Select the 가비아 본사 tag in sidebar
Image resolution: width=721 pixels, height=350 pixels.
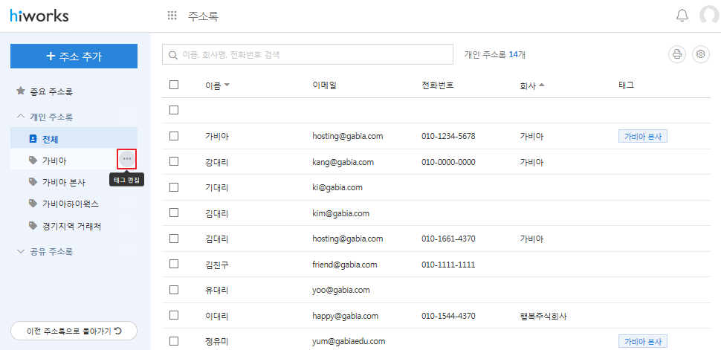click(x=63, y=182)
